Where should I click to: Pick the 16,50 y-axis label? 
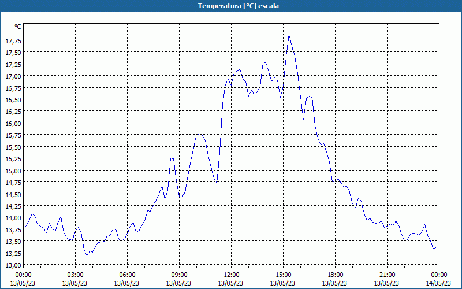pyautogui.click(x=13, y=100)
